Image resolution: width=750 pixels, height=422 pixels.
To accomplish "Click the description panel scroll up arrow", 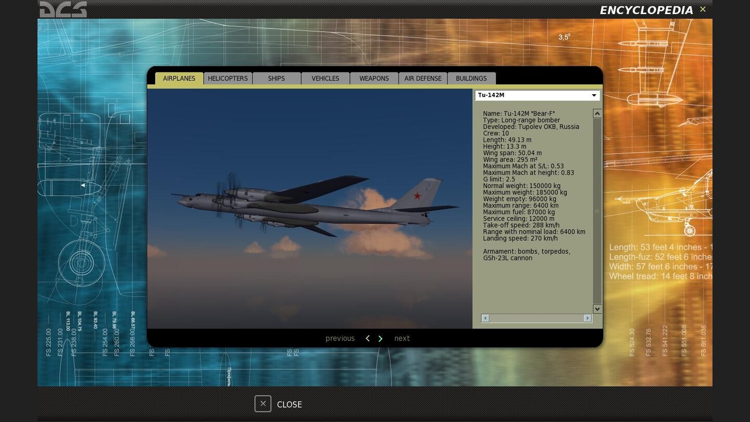I will [x=597, y=114].
